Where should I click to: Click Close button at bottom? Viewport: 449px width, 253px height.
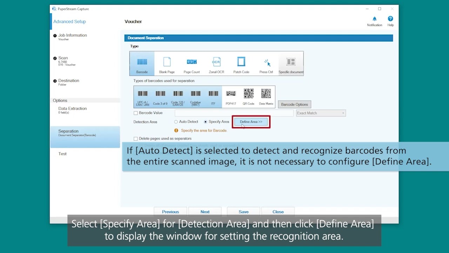pos(278,212)
